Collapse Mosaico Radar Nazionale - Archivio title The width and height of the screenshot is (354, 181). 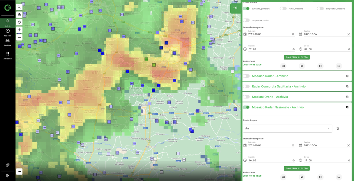278,107
